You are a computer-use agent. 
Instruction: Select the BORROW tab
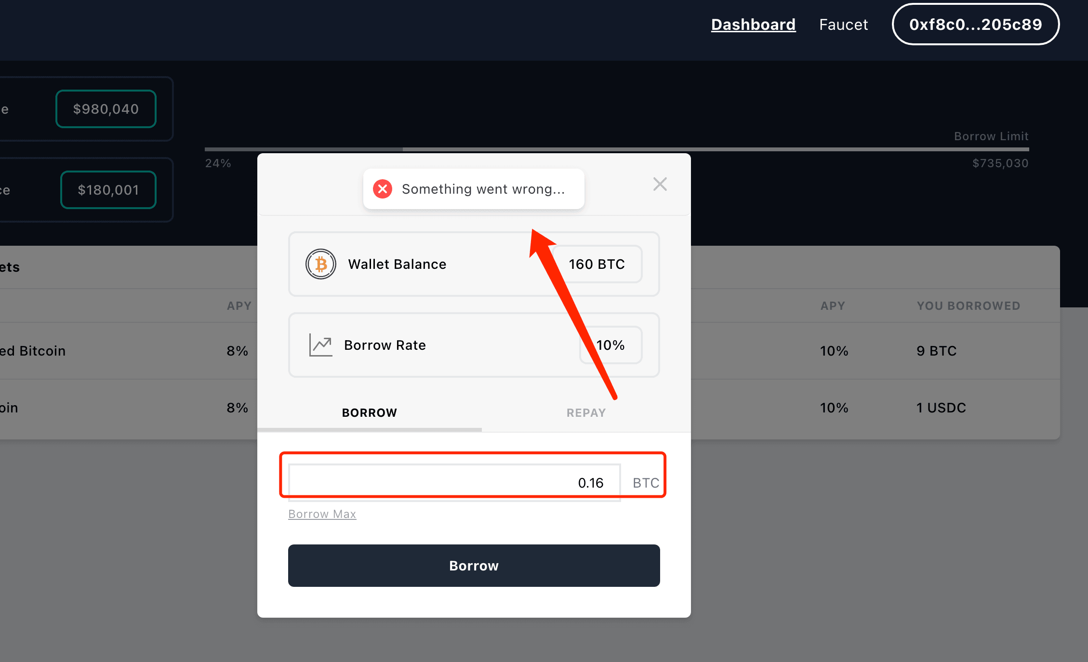[x=369, y=413]
